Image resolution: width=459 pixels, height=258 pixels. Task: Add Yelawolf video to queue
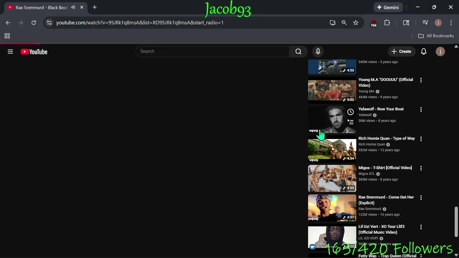[x=350, y=122]
